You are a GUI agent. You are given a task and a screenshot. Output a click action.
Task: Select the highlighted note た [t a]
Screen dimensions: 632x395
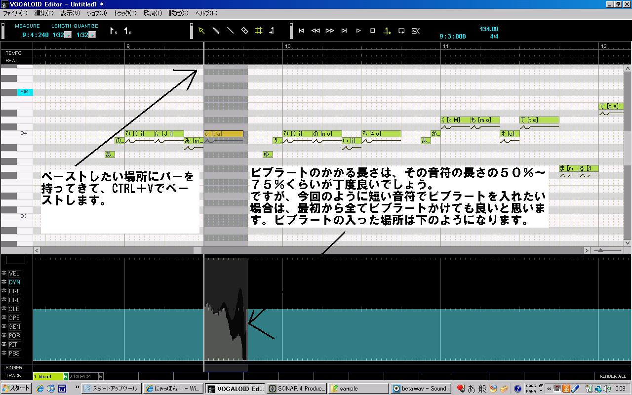[x=224, y=134]
